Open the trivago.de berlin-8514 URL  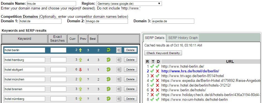pyautogui.click(x=193, y=76)
